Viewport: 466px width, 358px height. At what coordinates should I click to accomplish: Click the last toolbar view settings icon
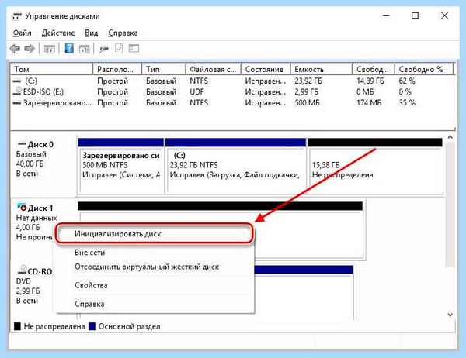[x=134, y=48]
